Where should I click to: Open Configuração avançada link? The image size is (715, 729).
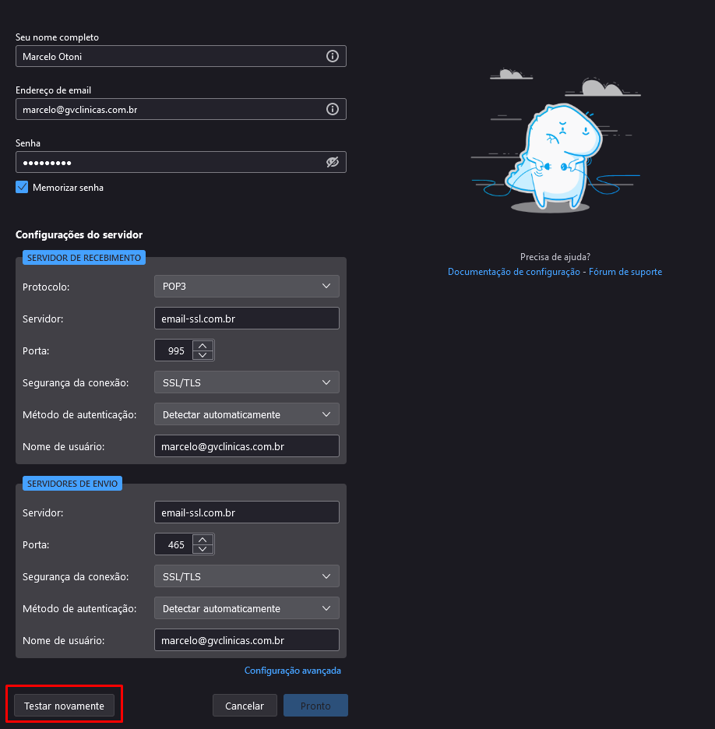pyautogui.click(x=292, y=671)
